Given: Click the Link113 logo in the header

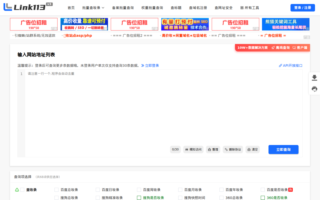Looking at the screenshot, I should coord(25,7).
